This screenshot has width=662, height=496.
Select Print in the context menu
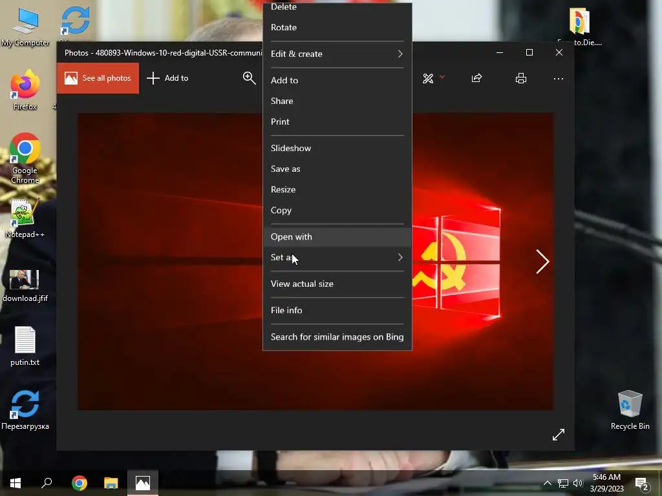click(337, 121)
